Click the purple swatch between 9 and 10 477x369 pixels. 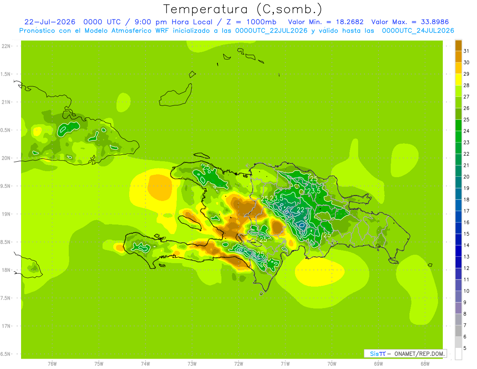tap(458, 297)
